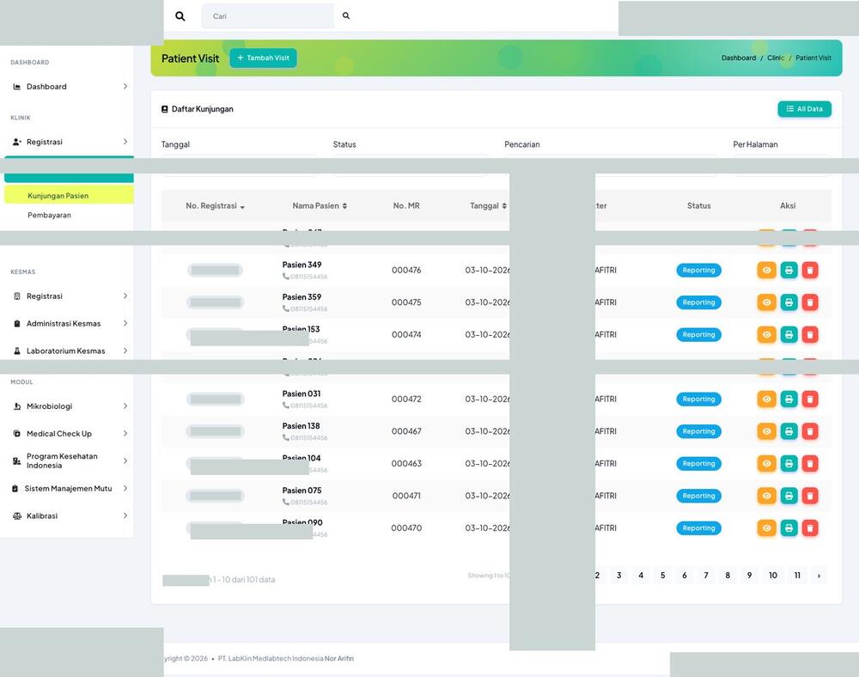Viewport: 859px width, 677px height.
Task: Go to pagination page 8
Action: (x=728, y=576)
